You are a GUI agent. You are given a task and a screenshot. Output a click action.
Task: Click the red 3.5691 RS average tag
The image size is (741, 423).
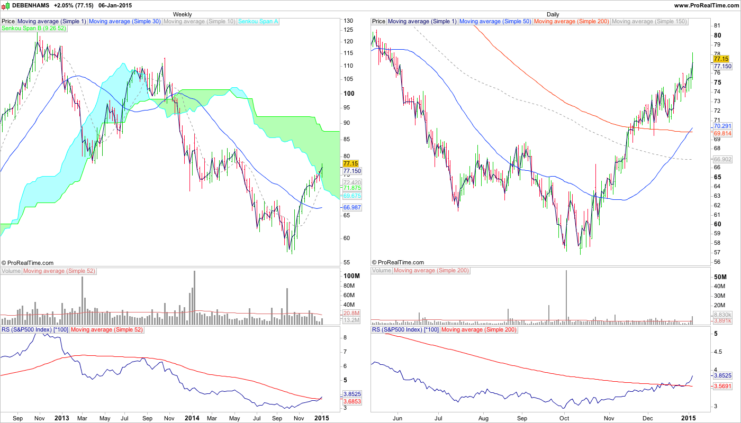(722, 386)
